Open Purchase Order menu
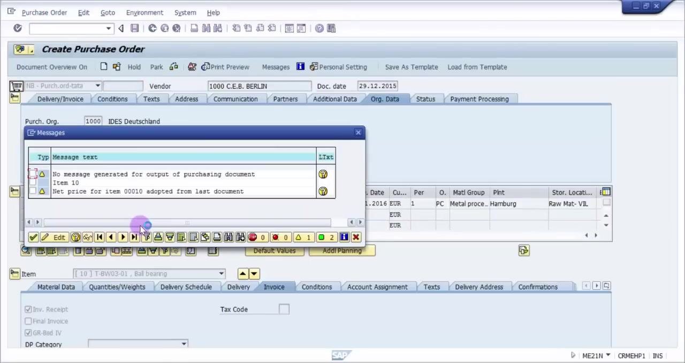Image resolution: width=685 pixels, height=363 pixels. point(44,12)
